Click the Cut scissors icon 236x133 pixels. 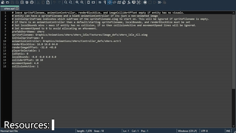click(x=38, y=2)
